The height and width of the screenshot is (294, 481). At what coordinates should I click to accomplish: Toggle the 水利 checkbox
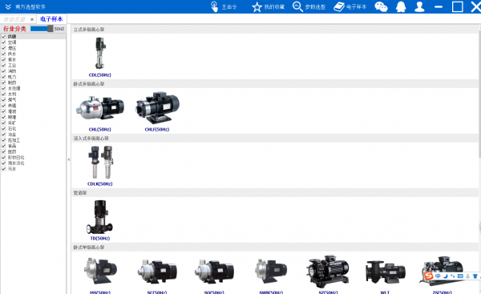4,94
